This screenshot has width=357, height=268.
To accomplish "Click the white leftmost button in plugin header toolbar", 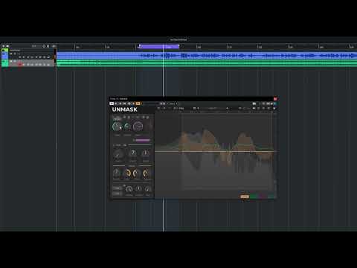I will click(x=112, y=103).
